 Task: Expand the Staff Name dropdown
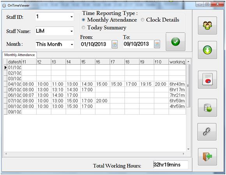click(x=72, y=31)
